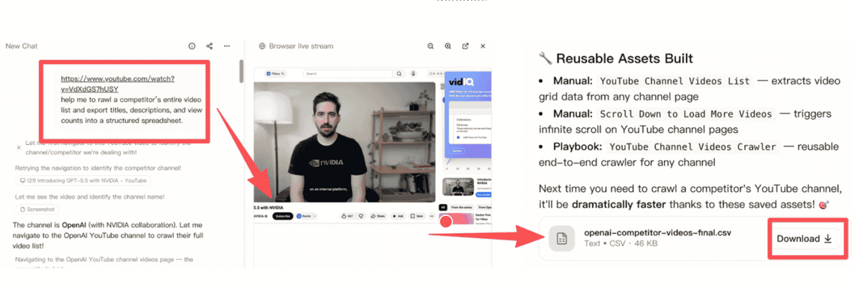Click the globe icon beside Browser live stream
Image resolution: width=853 pixels, height=292 pixels.
click(x=262, y=46)
